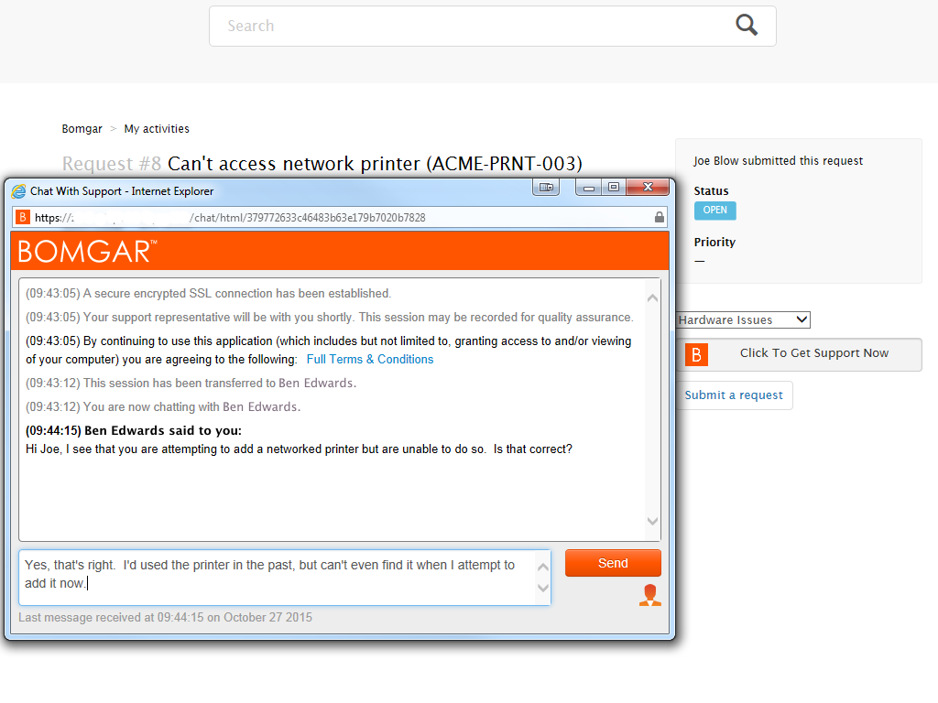The width and height of the screenshot is (938, 703).
Task: Click 'A secure encrypted SSL connection' message
Action: [x=208, y=294]
